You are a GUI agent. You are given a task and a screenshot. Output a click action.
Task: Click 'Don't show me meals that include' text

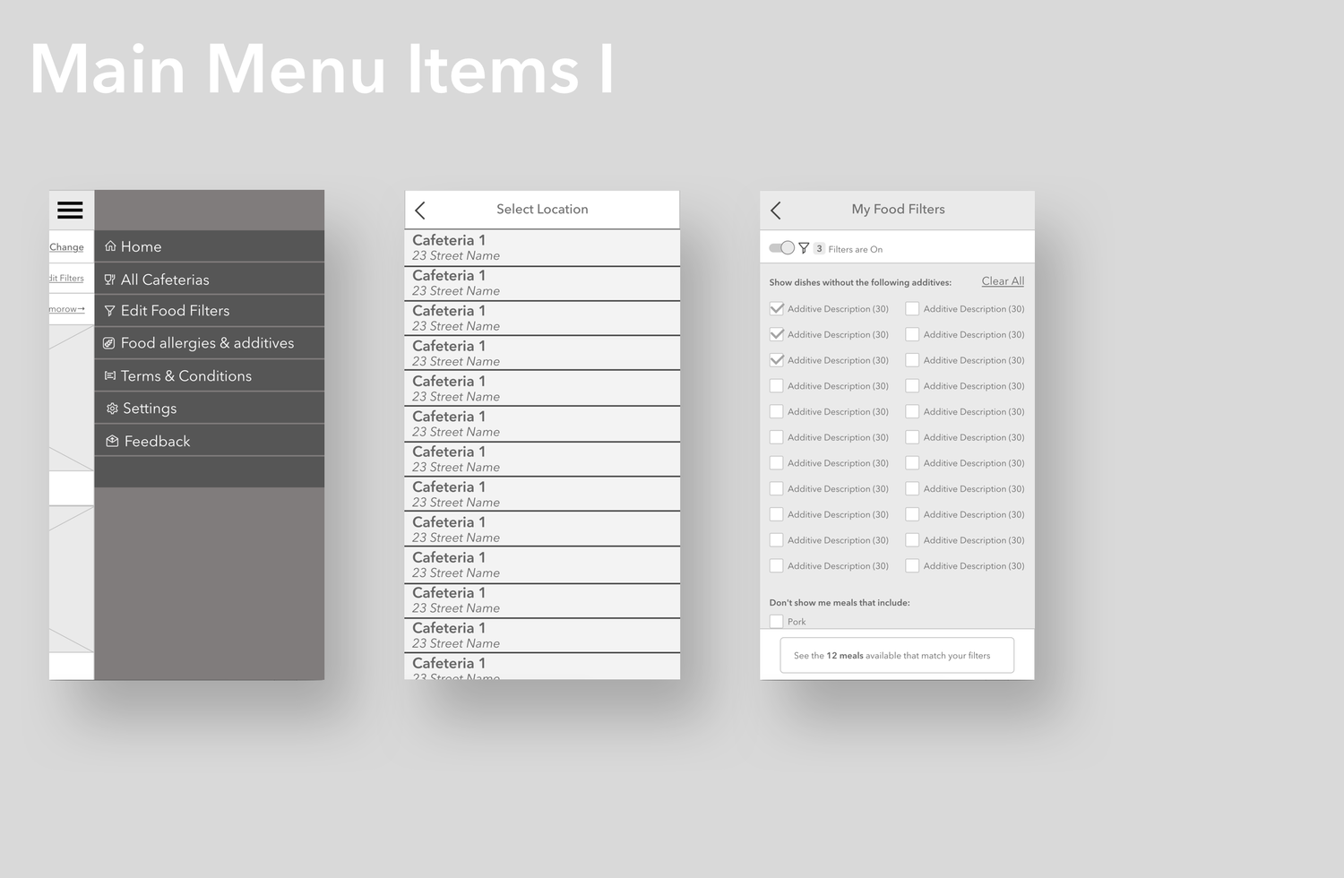click(840, 603)
